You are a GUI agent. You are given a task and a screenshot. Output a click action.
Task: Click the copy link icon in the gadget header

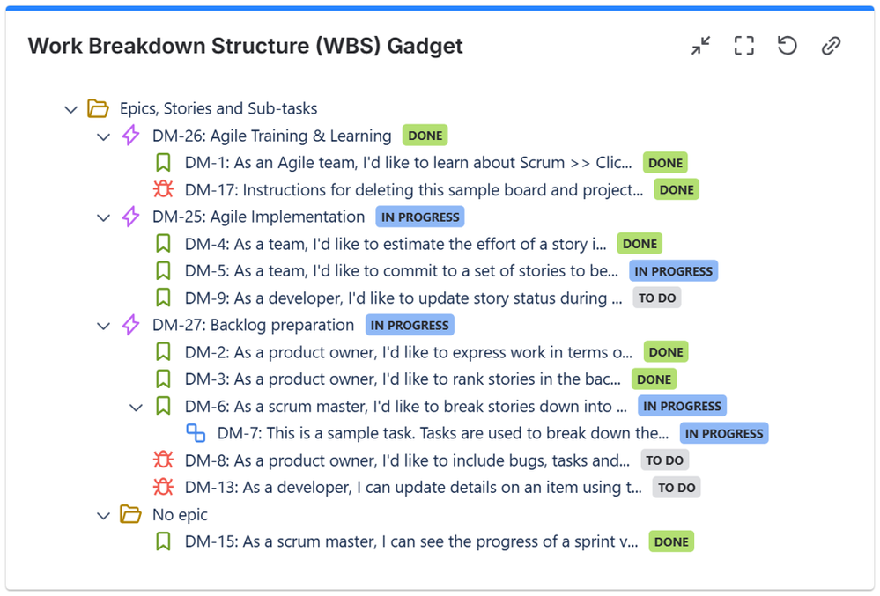[x=831, y=45]
